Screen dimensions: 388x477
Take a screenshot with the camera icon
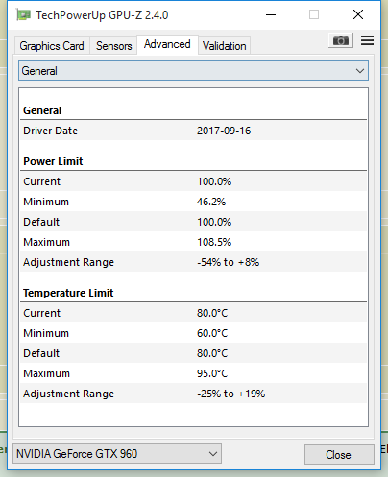pos(341,40)
